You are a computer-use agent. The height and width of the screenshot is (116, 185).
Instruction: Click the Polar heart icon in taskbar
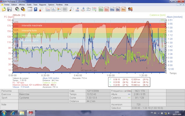[x=31, y=113]
